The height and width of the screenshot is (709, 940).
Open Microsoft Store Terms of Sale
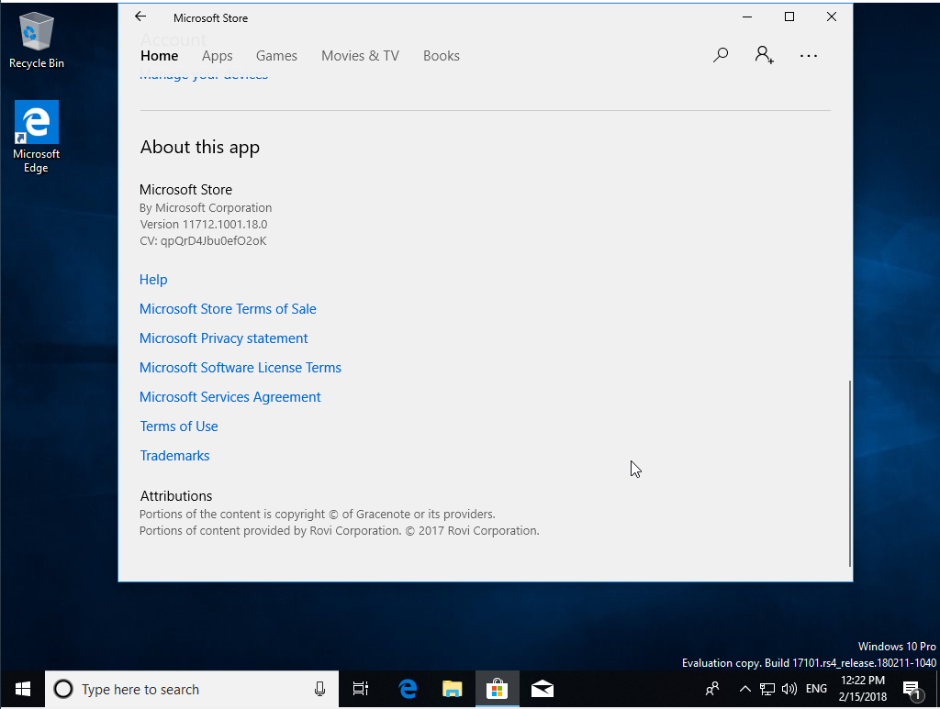coord(228,309)
